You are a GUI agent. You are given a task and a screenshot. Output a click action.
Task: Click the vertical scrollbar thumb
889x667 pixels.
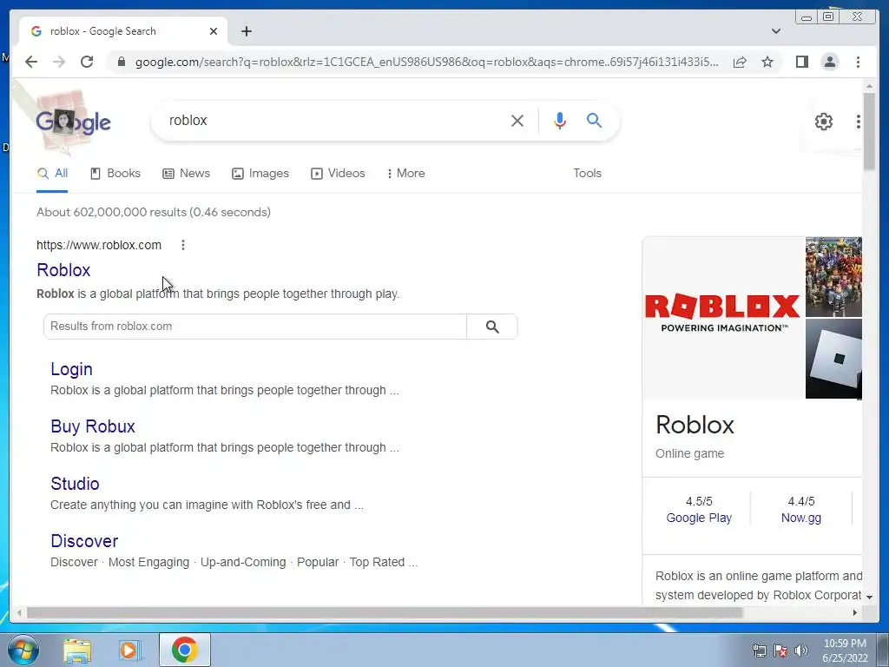[x=869, y=131]
